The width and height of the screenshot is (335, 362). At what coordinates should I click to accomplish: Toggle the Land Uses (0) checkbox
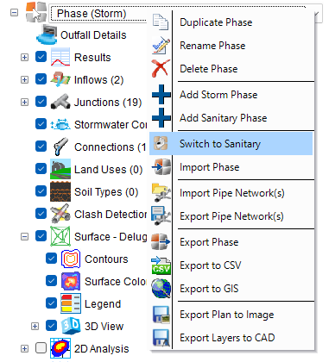pos(41,169)
